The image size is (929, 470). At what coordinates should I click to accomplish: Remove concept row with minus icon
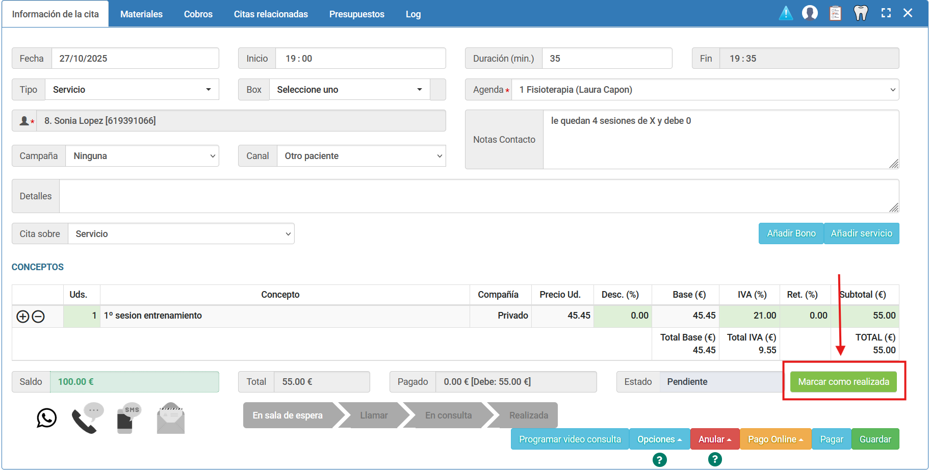[x=38, y=317]
